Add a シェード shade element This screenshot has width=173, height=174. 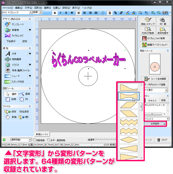pyautogui.click(x=12, y=76)
